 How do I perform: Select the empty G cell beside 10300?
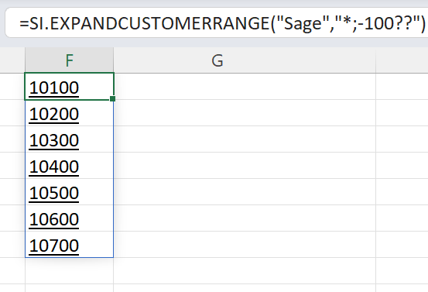(245, 139)
